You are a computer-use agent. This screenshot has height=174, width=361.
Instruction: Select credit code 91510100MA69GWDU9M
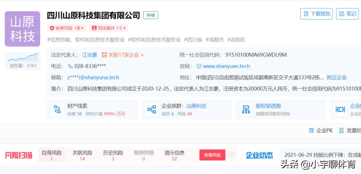click(256, 55)
